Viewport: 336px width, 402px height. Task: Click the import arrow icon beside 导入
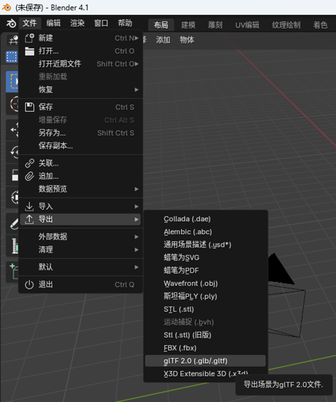pos(29,207)
